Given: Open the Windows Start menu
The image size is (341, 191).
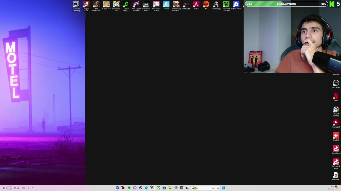Looking at the screenshot, I should (223, 188).
